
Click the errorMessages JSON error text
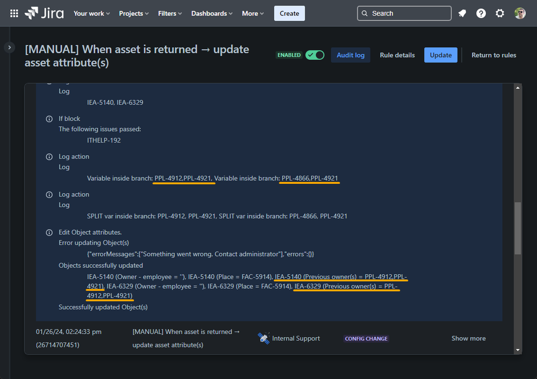tap(201, 254)
